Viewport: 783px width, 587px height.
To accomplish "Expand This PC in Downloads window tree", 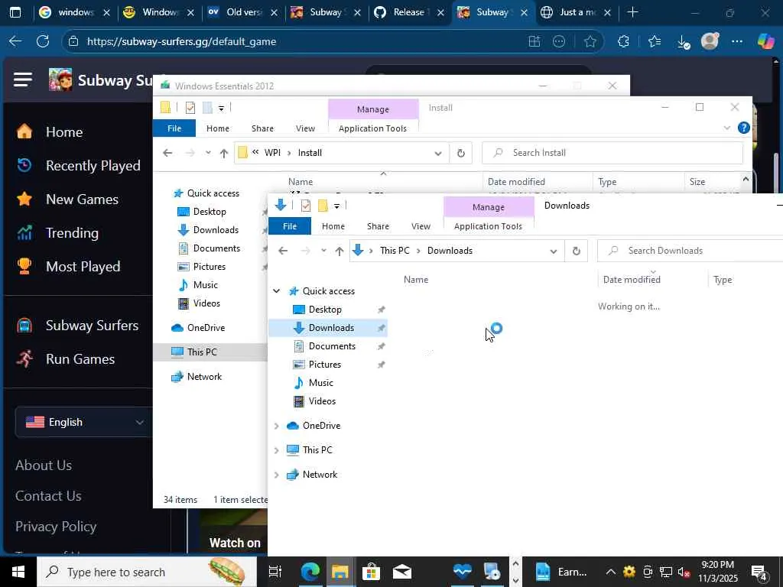I will click(x=276, y=450).
